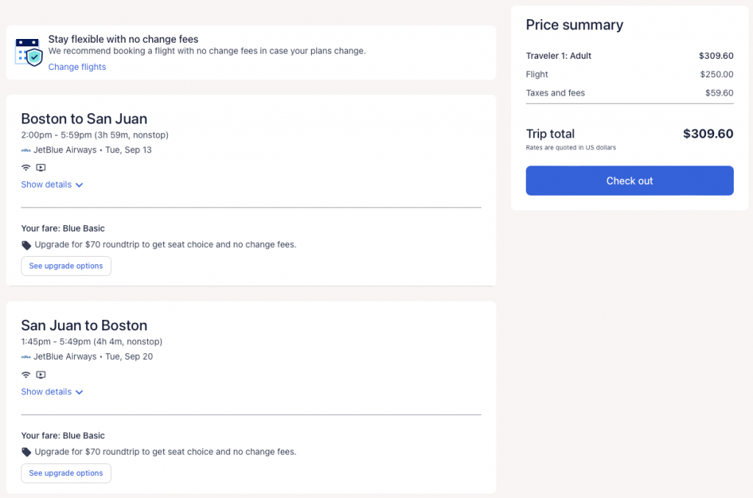The image size is (753, 498).
Task: See upgrade options for Boston to San Juan
Action: coord(66,266)
